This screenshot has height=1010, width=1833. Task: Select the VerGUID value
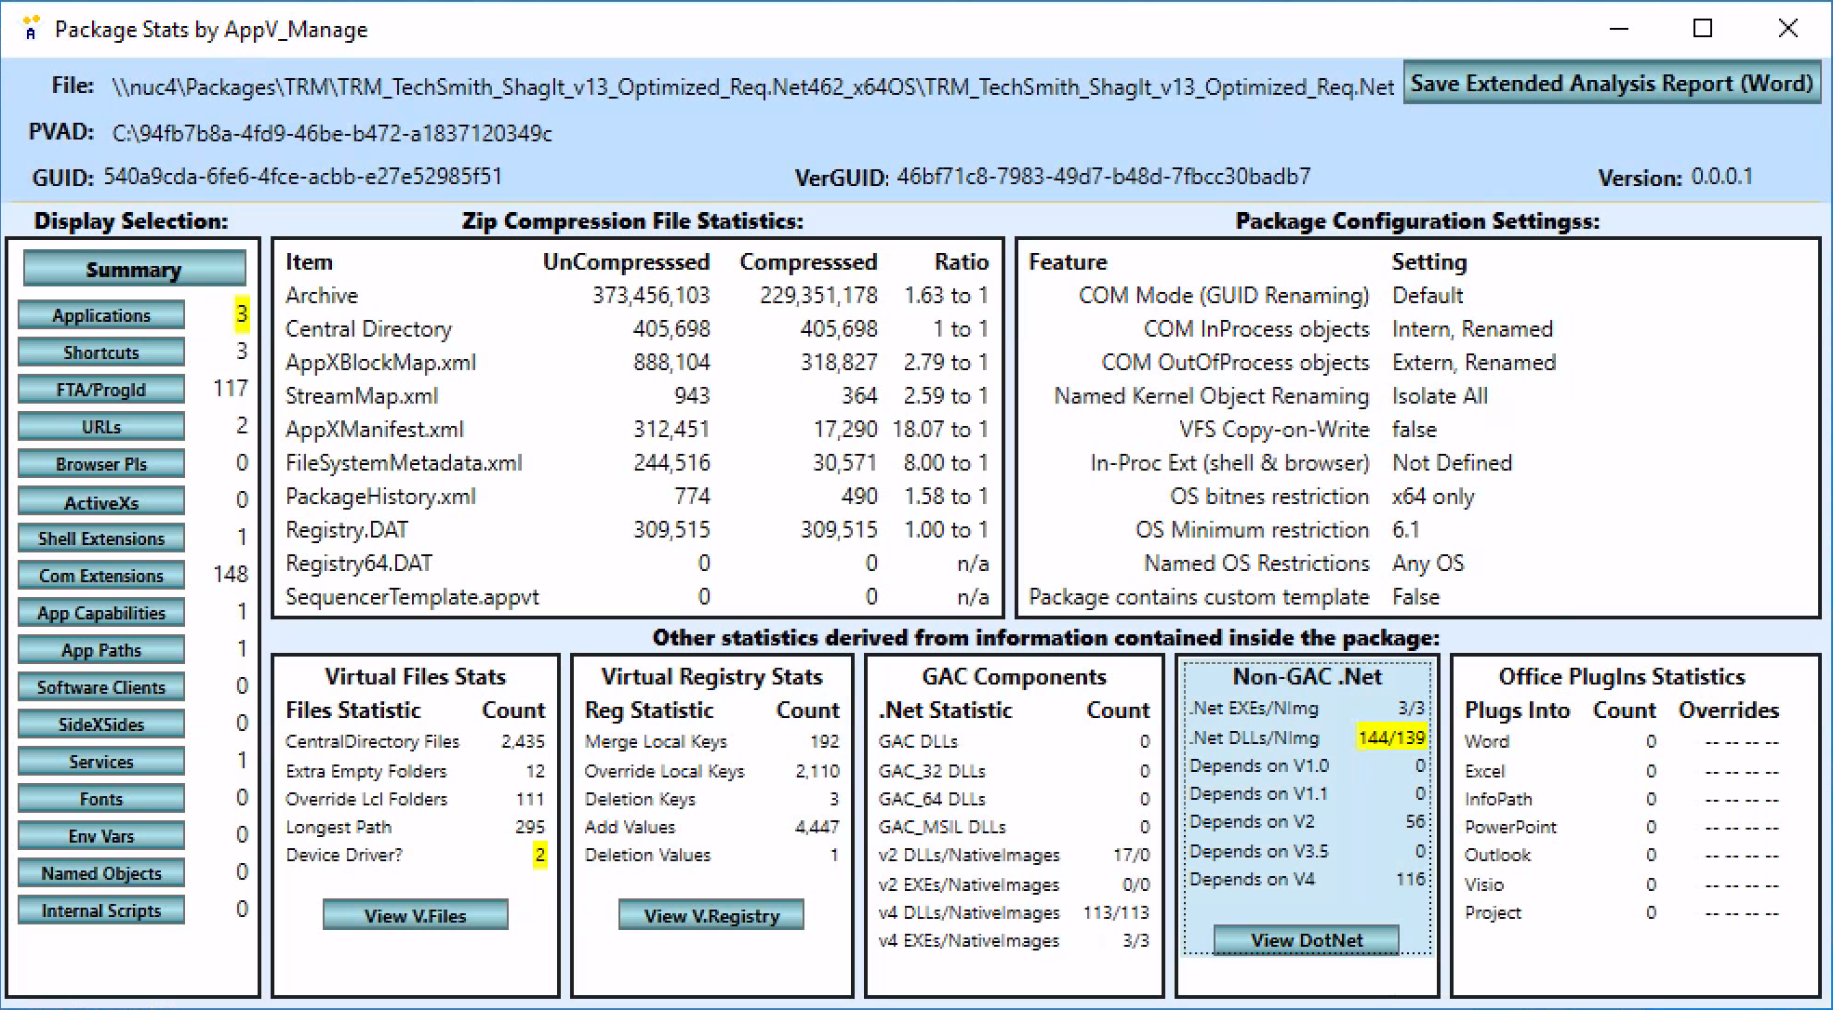click(x=1104, y=177)
